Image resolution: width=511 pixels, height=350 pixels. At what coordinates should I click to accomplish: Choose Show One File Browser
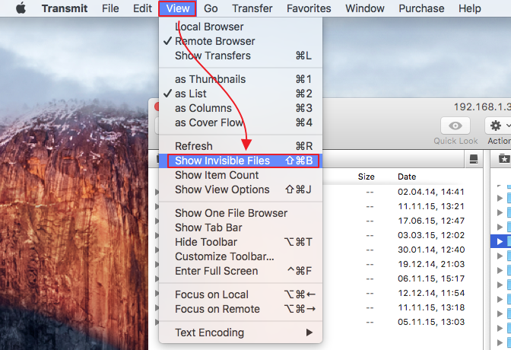pos(240,213)
